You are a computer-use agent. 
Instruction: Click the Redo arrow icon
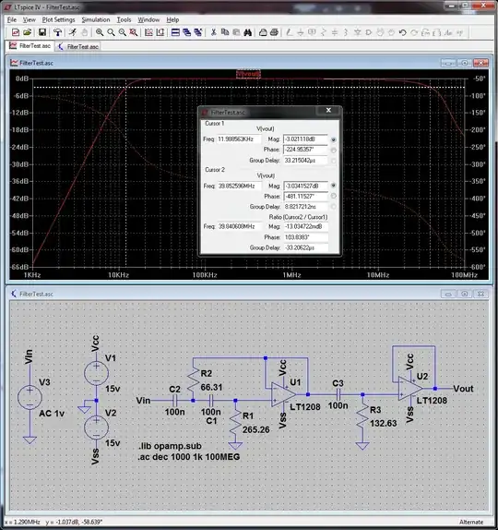pos(414,32)
